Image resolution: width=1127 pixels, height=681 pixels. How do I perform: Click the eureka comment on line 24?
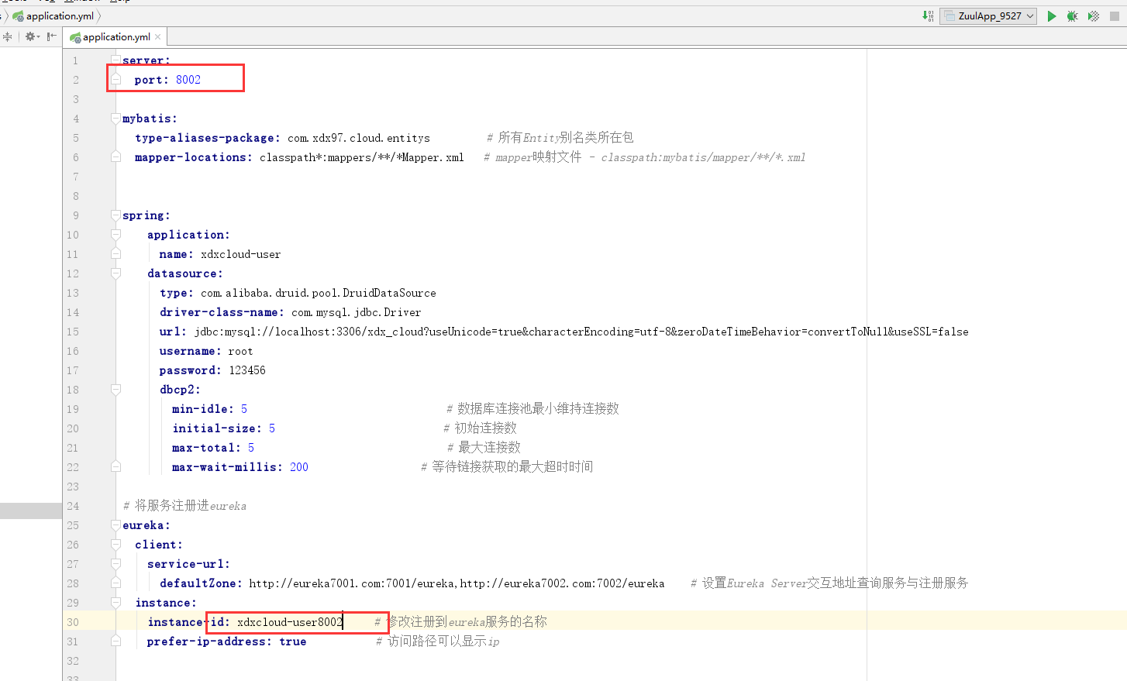tap(185, 506)
